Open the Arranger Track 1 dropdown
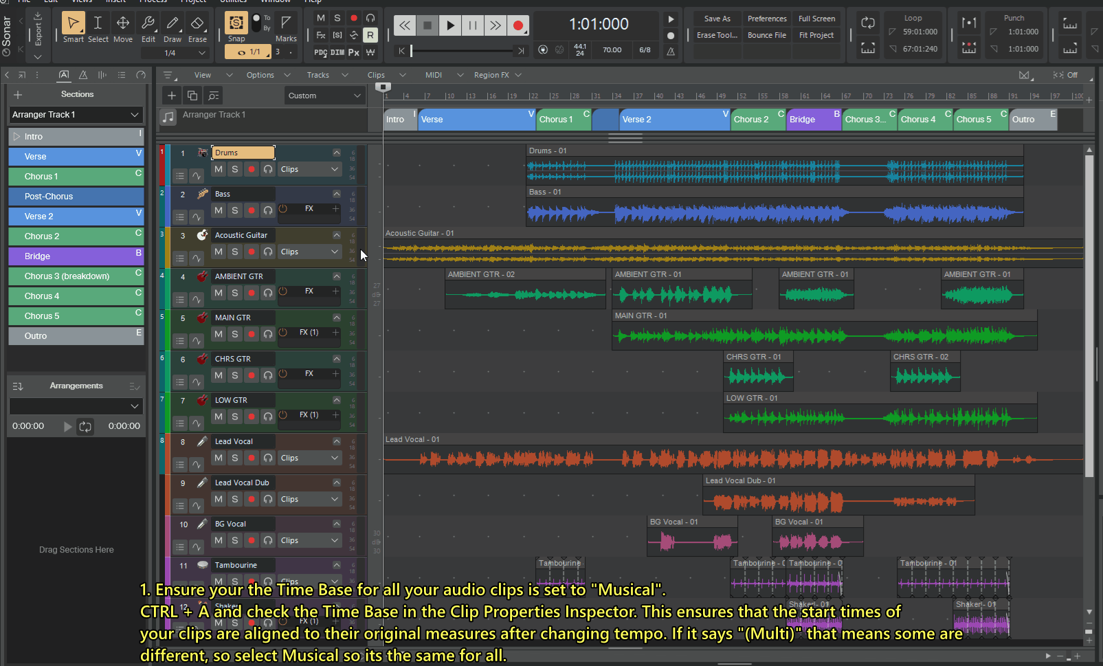The height and width of the screenshot is (666, 1103). (76, 115)
